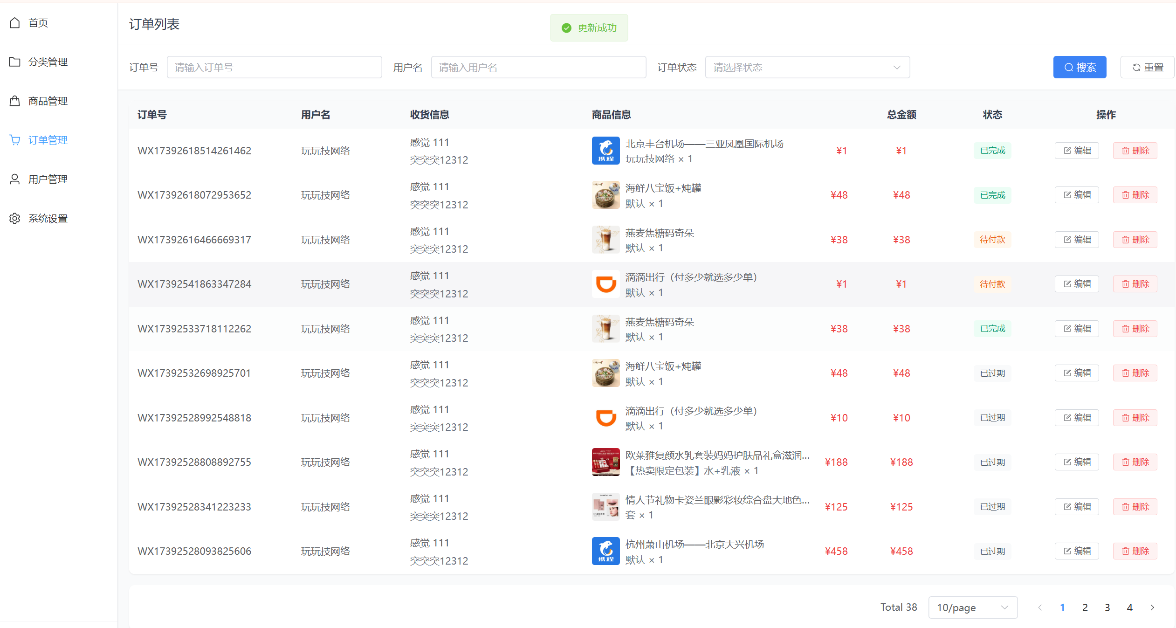Click the 订单号 input field
The image size is (1176, 628).
point(274,68)
